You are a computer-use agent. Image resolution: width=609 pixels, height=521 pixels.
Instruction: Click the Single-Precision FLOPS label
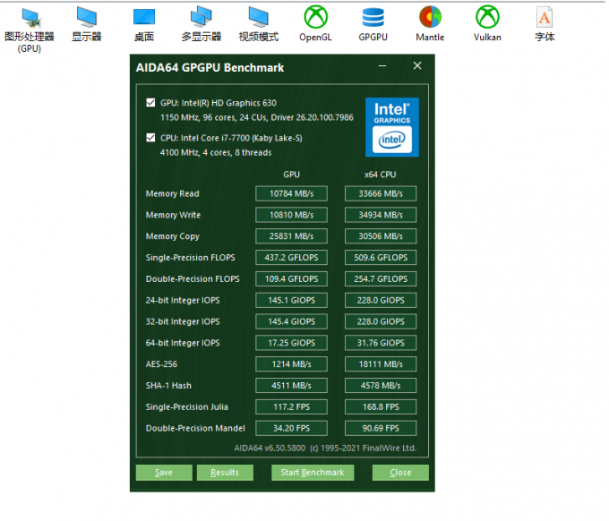pos(190,258)
